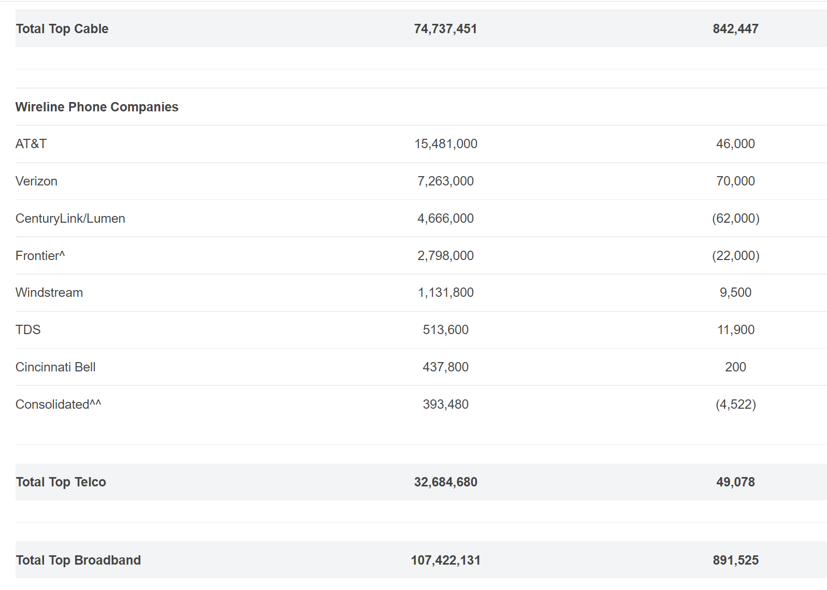Select the AT&T row name

pyautogui.click(x=31, y=144)
